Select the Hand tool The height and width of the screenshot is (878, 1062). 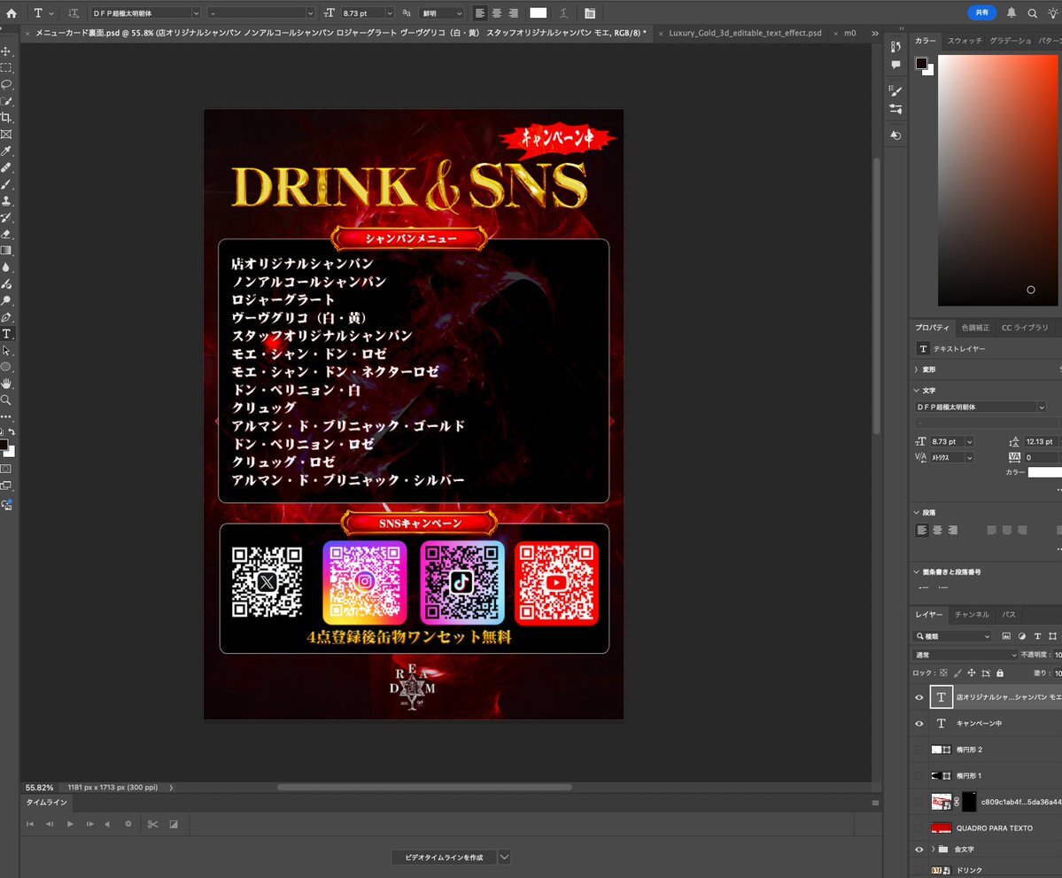point(6,384)
